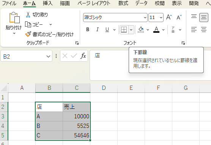The height and width of the screenshot is (145, 211).
Task: Click the Select All corner triangle
Action: point(4,88)
